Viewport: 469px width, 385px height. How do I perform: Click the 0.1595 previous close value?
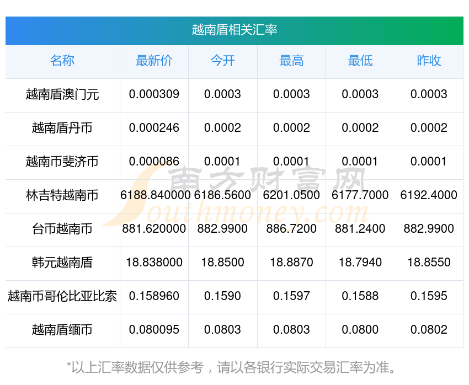pyautogui.click(x=429, y=296)
